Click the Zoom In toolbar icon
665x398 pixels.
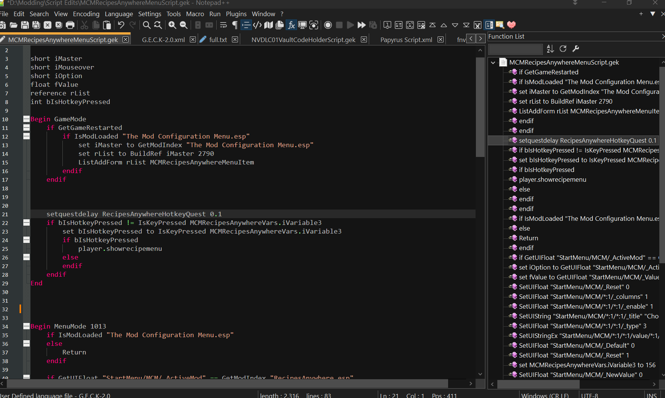[x=172, y=25]
